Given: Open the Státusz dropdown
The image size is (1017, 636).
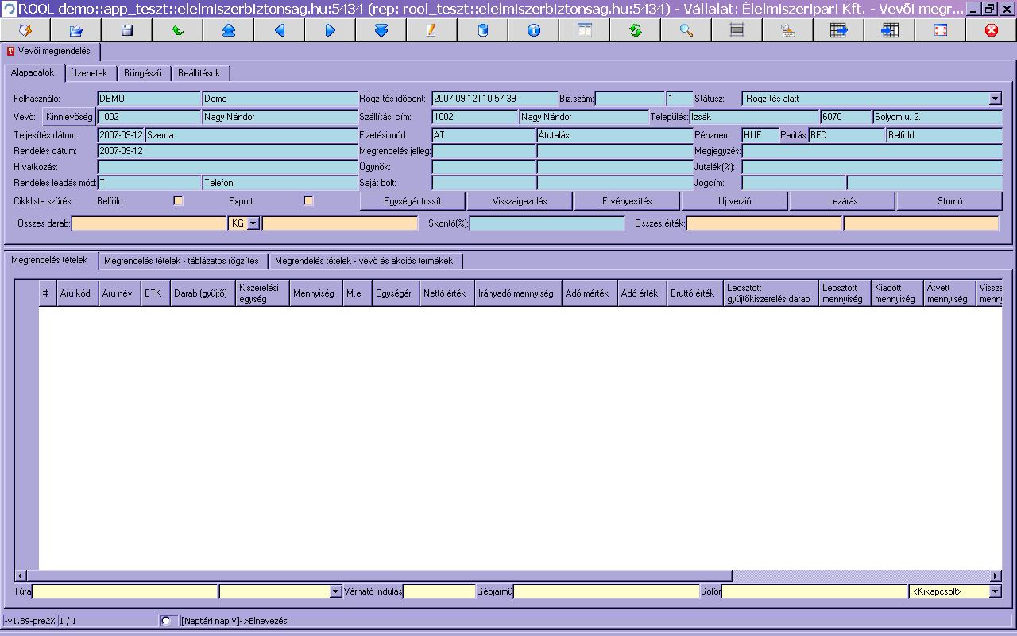Looking at the screenshot, I should point(995,99).
